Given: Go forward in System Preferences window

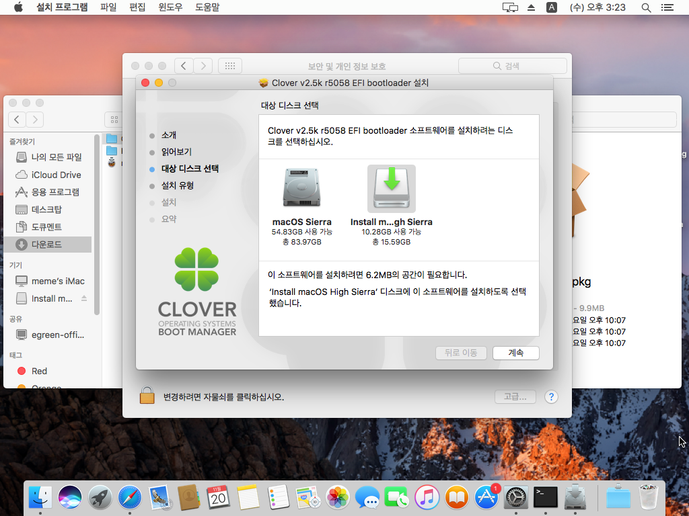Looking at the screenshot, I should pos(203,66).
